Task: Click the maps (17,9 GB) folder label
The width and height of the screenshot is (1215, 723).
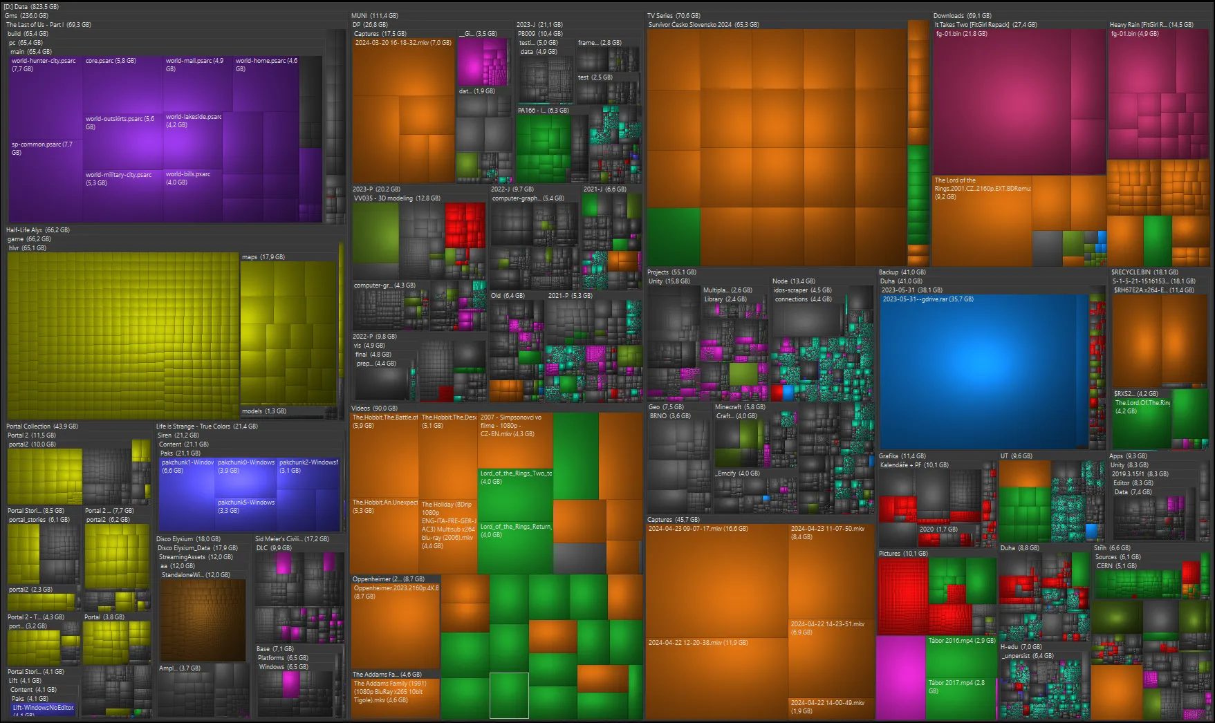Action: tap(263, 257)
